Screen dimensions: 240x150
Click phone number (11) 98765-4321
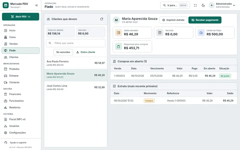(130, 22)
